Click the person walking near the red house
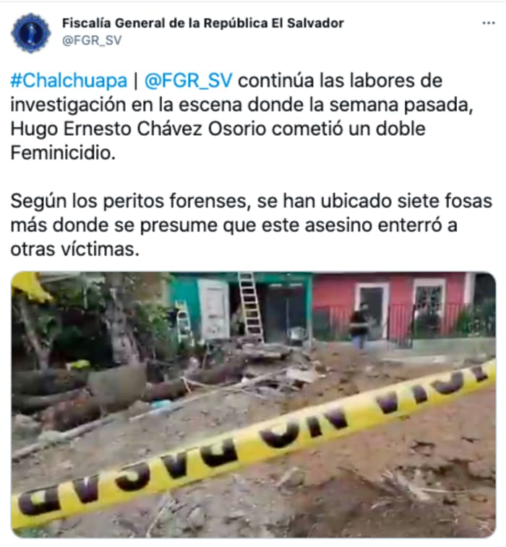The image size is (506, 547). point(361,326)
